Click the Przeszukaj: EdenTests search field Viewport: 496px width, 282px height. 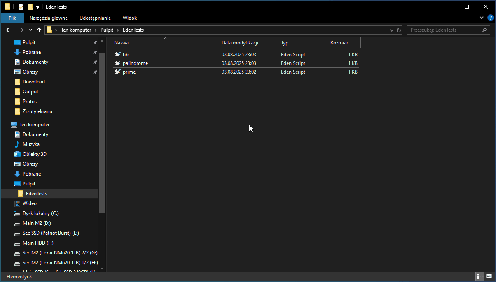[x=443, y=30]
